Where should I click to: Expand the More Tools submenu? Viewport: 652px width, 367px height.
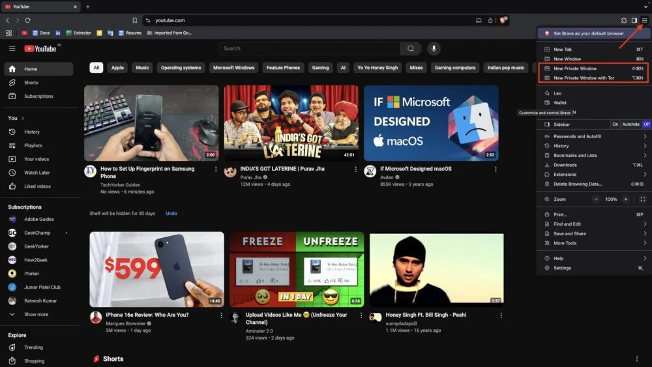[645, 243]
